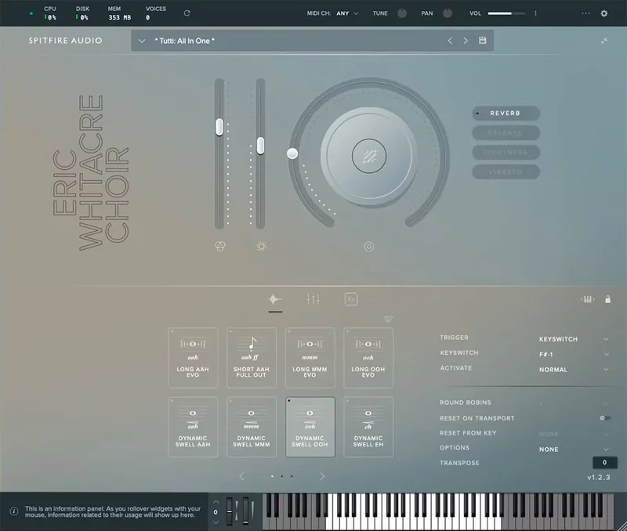
Task: Click the big knob's ring handle
Action: point(292,154)
